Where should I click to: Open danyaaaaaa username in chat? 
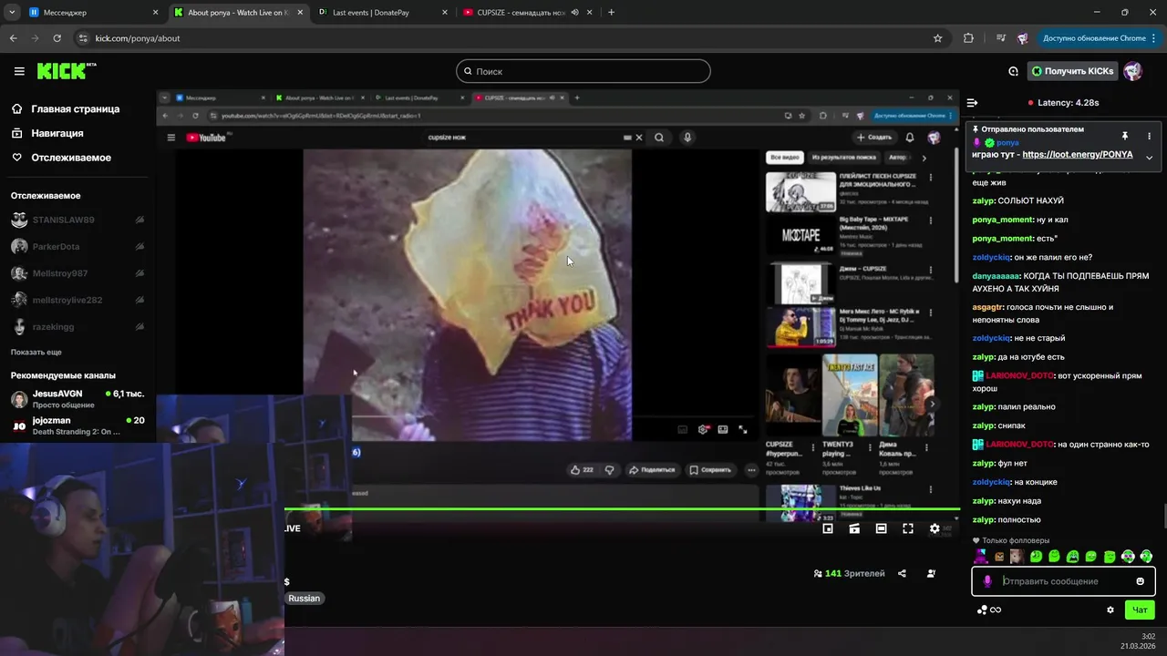(997, 276)
